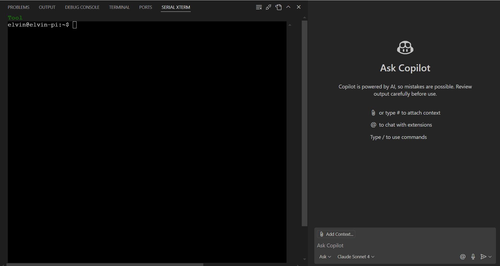
Task: Click the panel scroll-down arrow
Action: [x=304, y=259]
